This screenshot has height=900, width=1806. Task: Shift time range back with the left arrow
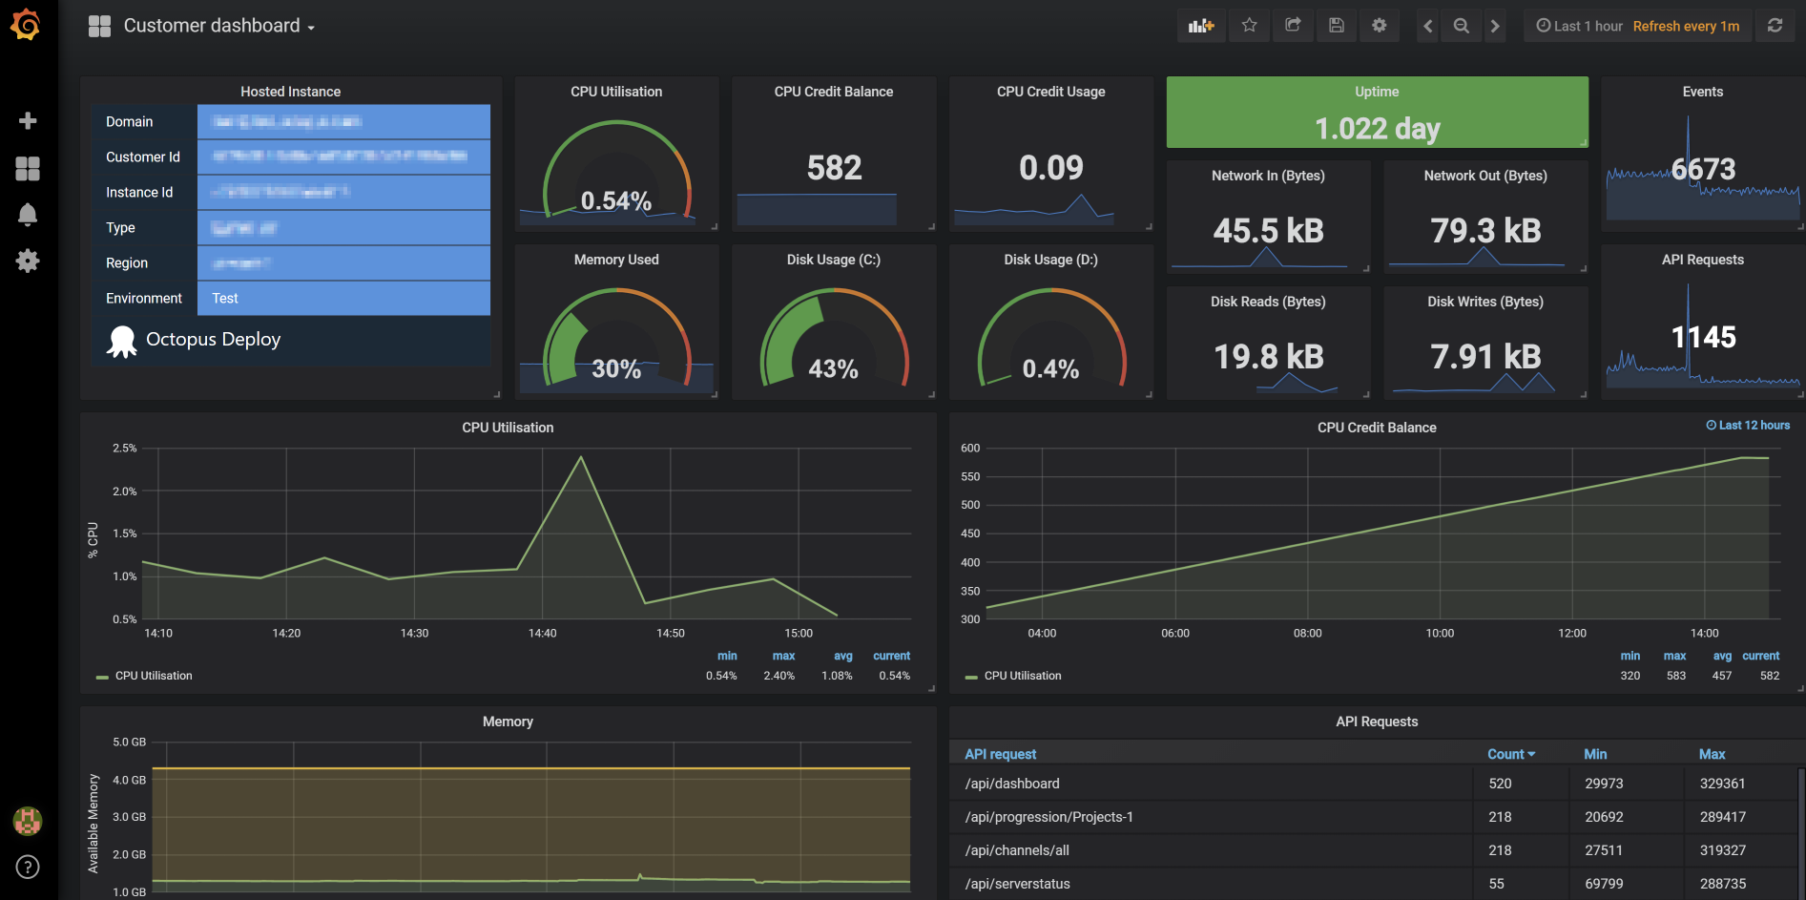coord(1427,26)
